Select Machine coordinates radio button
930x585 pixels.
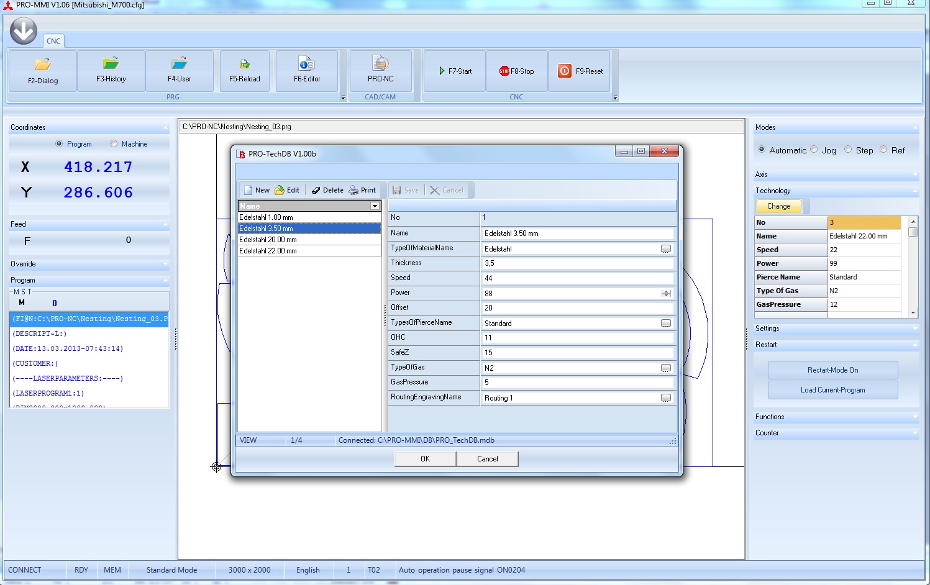click(114, 144)
